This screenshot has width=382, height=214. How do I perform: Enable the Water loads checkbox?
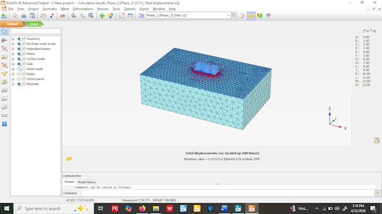24,69
